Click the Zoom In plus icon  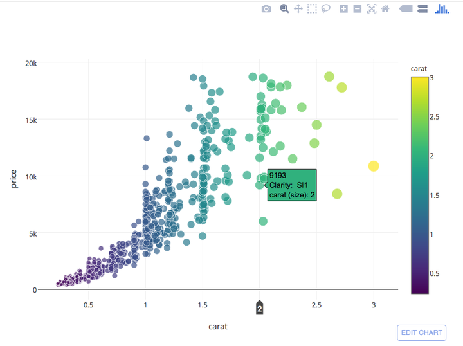(343, 9)
